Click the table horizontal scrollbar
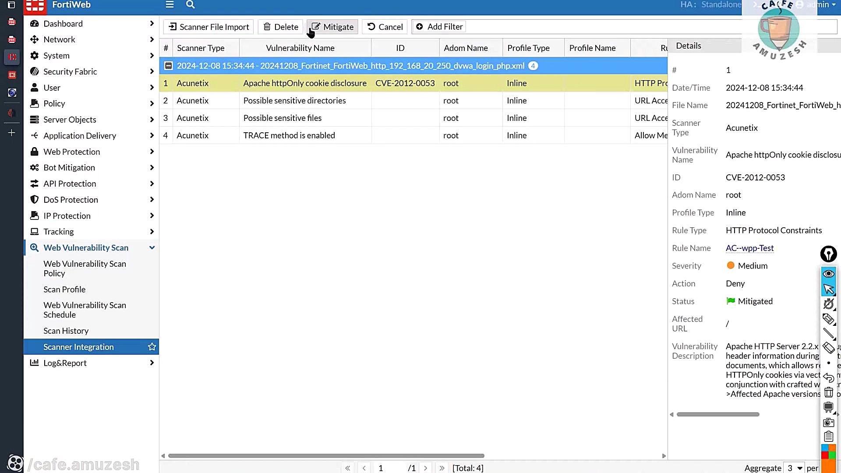Screen dimensions: 841x473 [x=326, y=455]
